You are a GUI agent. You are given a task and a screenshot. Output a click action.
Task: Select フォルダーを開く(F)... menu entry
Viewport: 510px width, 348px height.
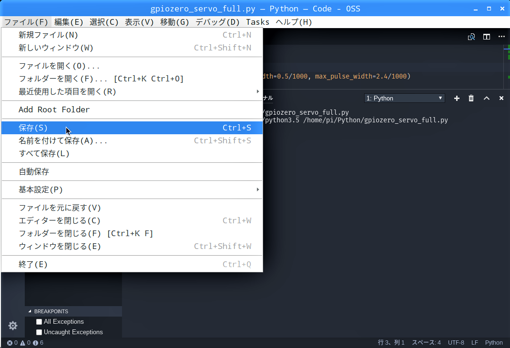[132, 79]
